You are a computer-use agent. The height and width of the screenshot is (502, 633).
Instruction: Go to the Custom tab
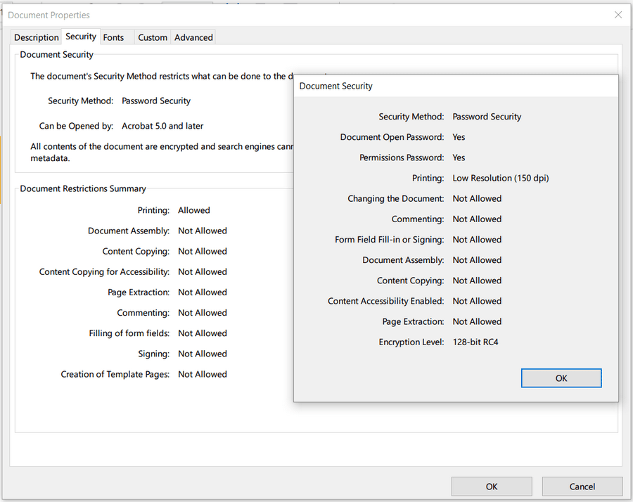(x=153, y=37)
